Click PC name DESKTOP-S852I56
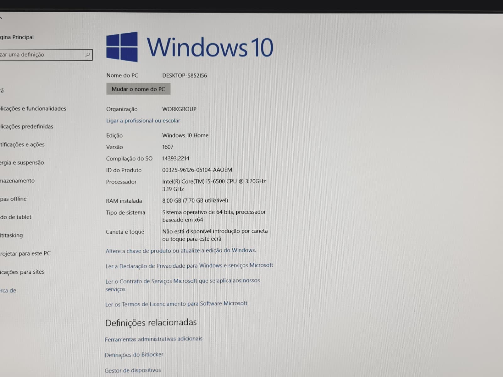This screenshot has height=377, width=503. pyautogui.click(x=185, y=76)
